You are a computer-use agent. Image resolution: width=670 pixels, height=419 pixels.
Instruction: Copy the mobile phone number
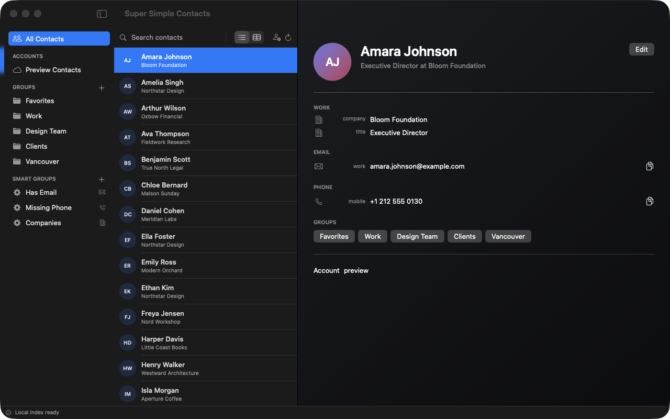click(650, 201)
